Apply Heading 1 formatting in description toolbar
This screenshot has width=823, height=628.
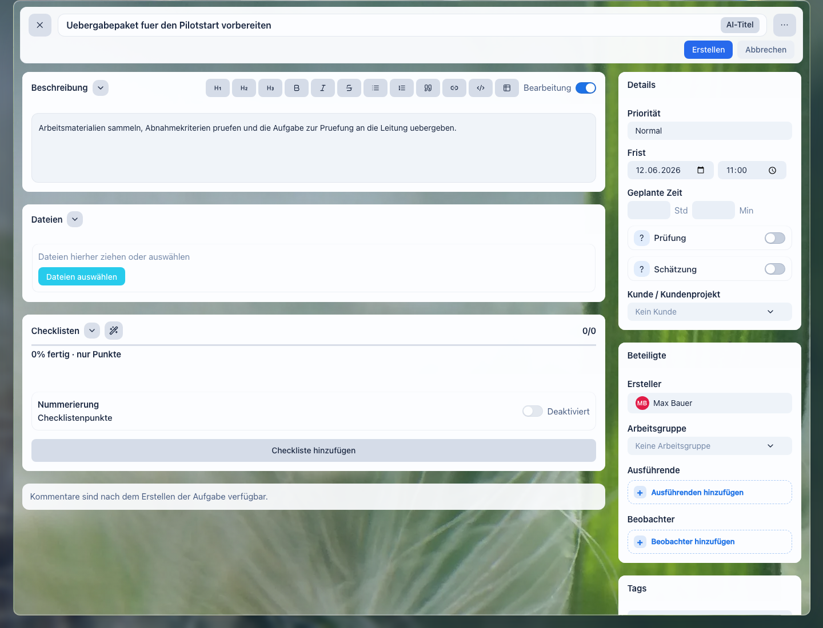pos(218,88)
